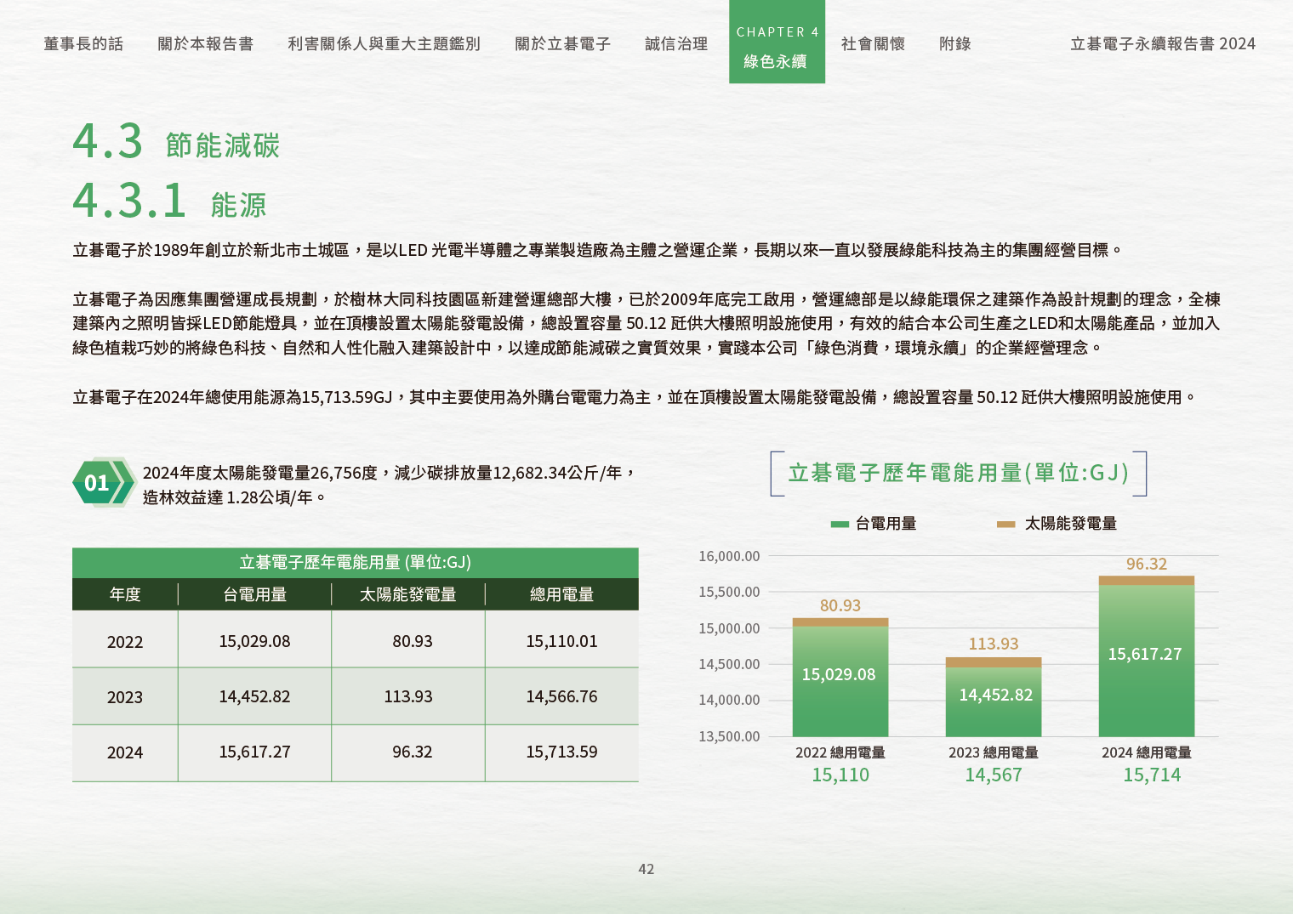1293x914 pixels.
Task: Click paragraph starting 立碁電子在2024年總使用能源
Action: (x=635, y=397)
